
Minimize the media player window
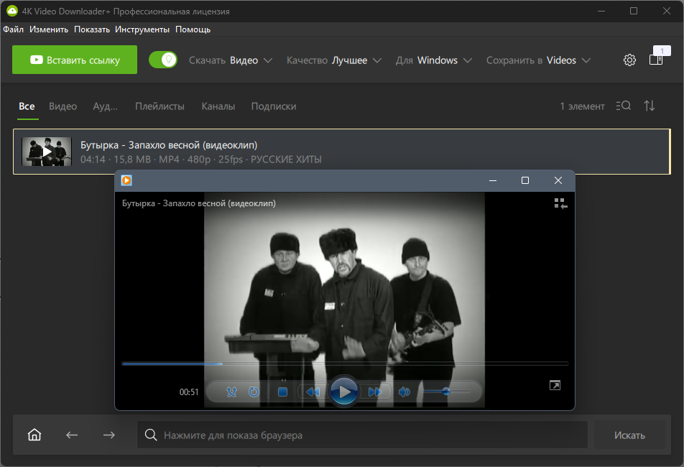pyautogui.click(x=493, y=180)
